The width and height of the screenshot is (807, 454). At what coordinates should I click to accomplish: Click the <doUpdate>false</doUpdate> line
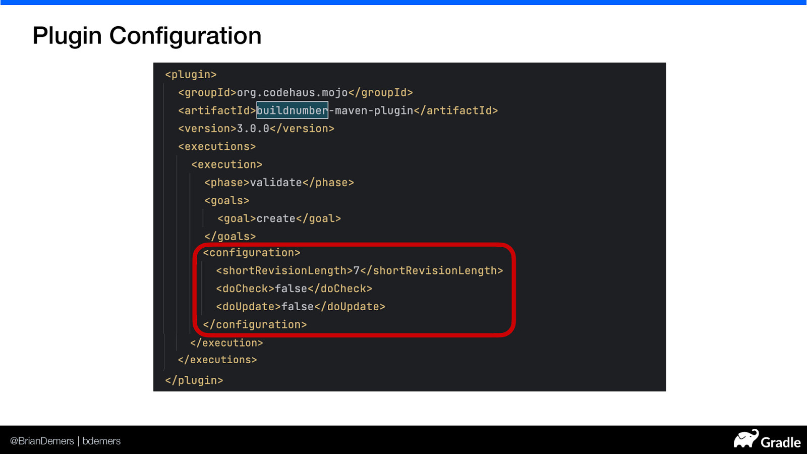tap(301, 307)
